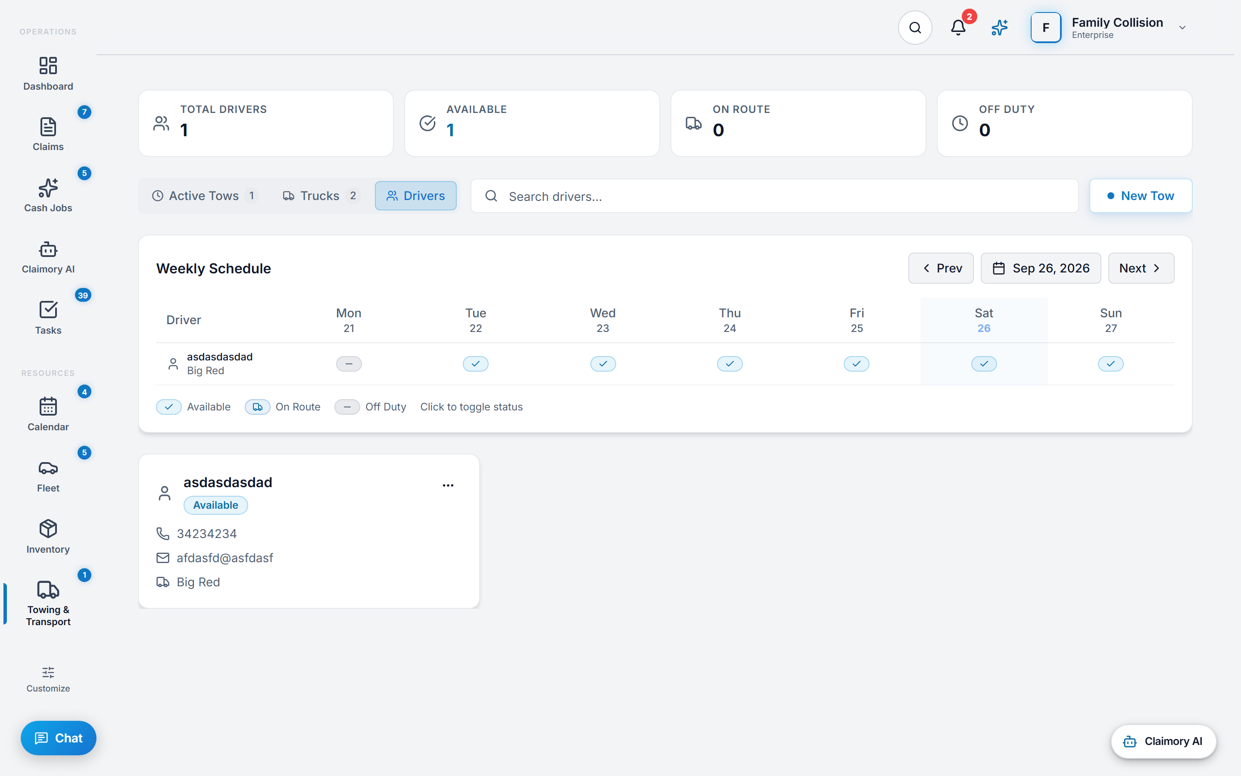Click the top search magnifier icon
The image size is (1241, 776).
click(915, 28)
